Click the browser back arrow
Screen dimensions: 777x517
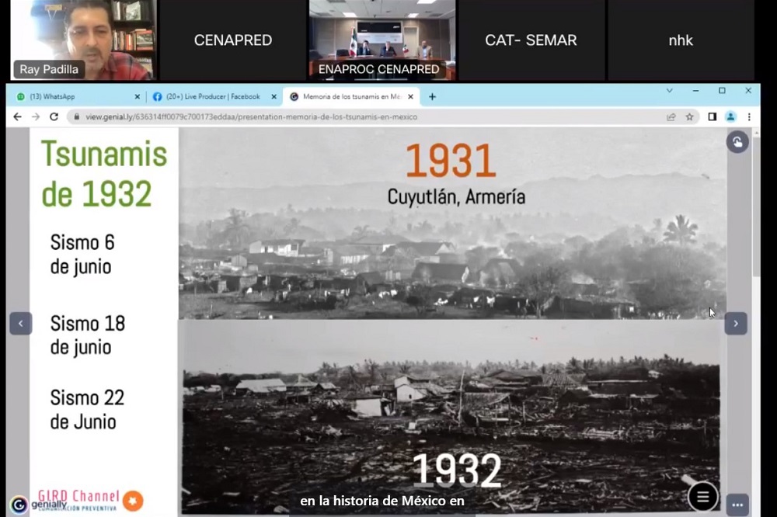tap(17, 116)
